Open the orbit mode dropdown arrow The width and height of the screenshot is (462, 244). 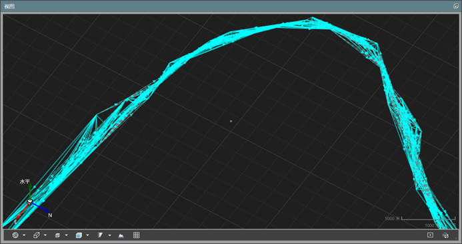[24, 235]
